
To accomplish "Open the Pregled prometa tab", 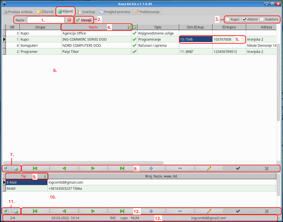I will [115, 12].
